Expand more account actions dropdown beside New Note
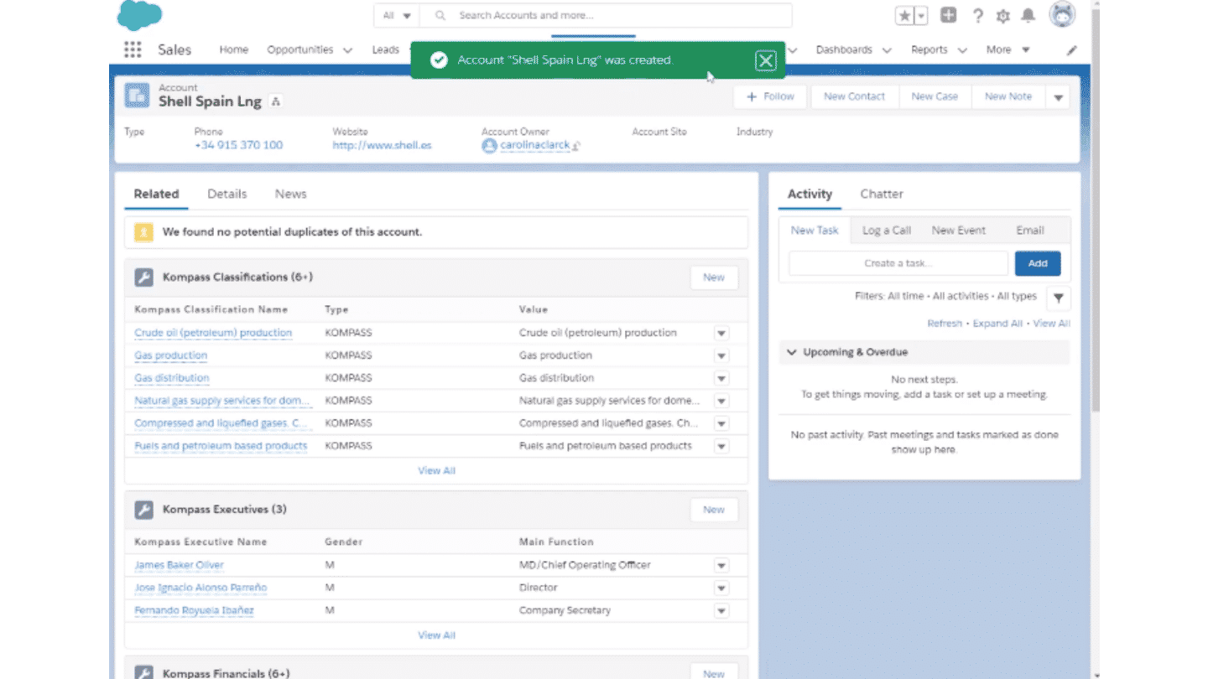Image resolution: width=1208 pixels, height=679 pixels. point(1058,97)
